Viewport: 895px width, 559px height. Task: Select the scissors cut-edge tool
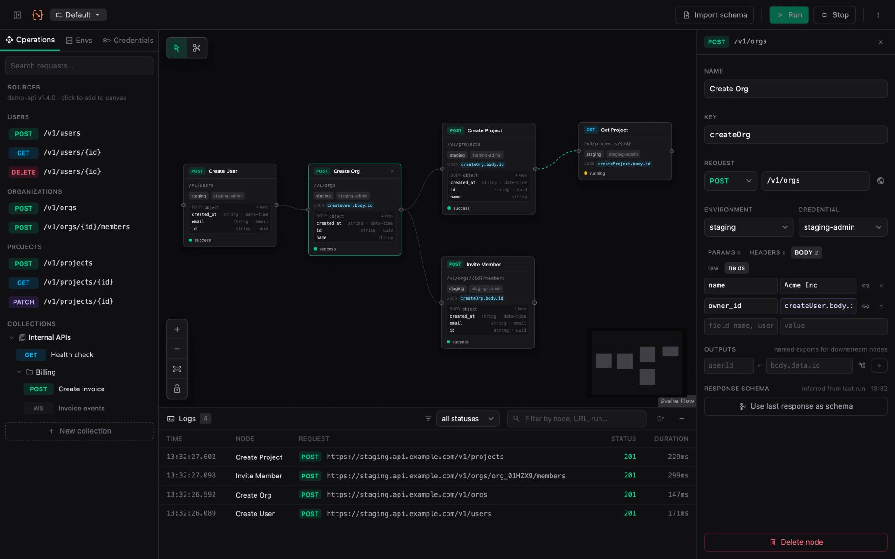pos(197,48)
